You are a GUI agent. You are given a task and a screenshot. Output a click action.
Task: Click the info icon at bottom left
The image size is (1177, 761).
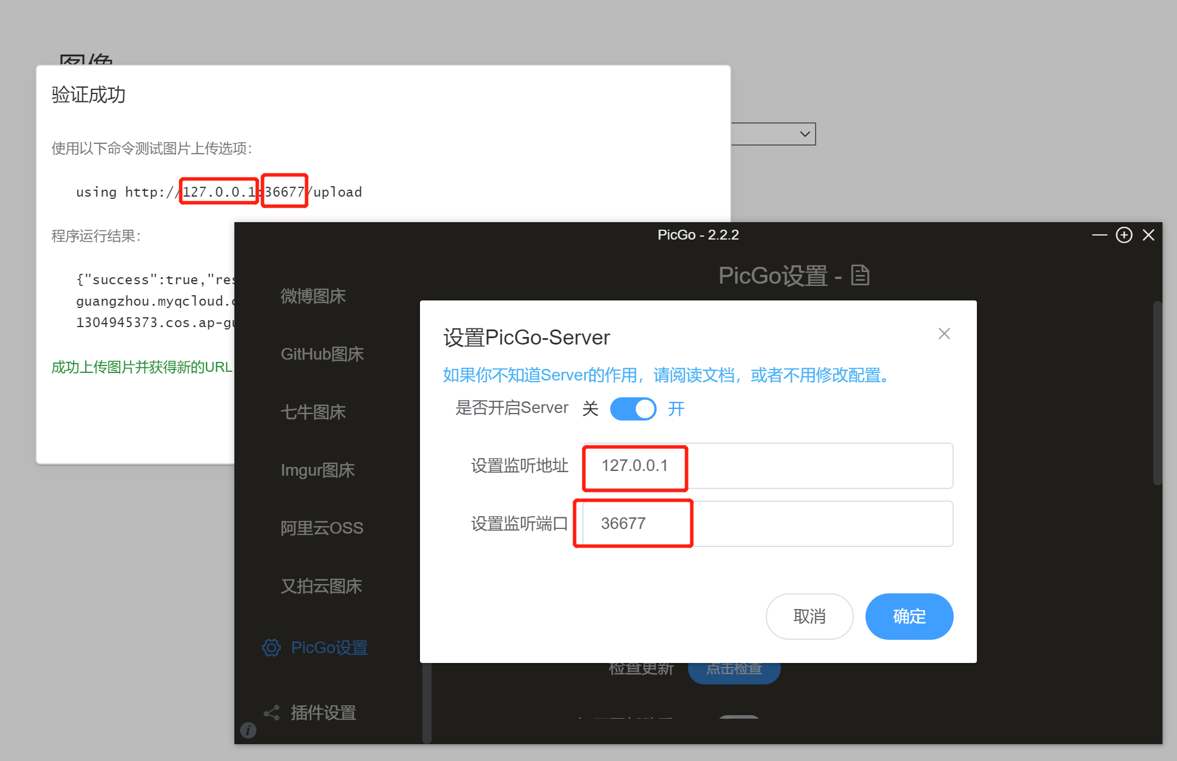[248, 730]
